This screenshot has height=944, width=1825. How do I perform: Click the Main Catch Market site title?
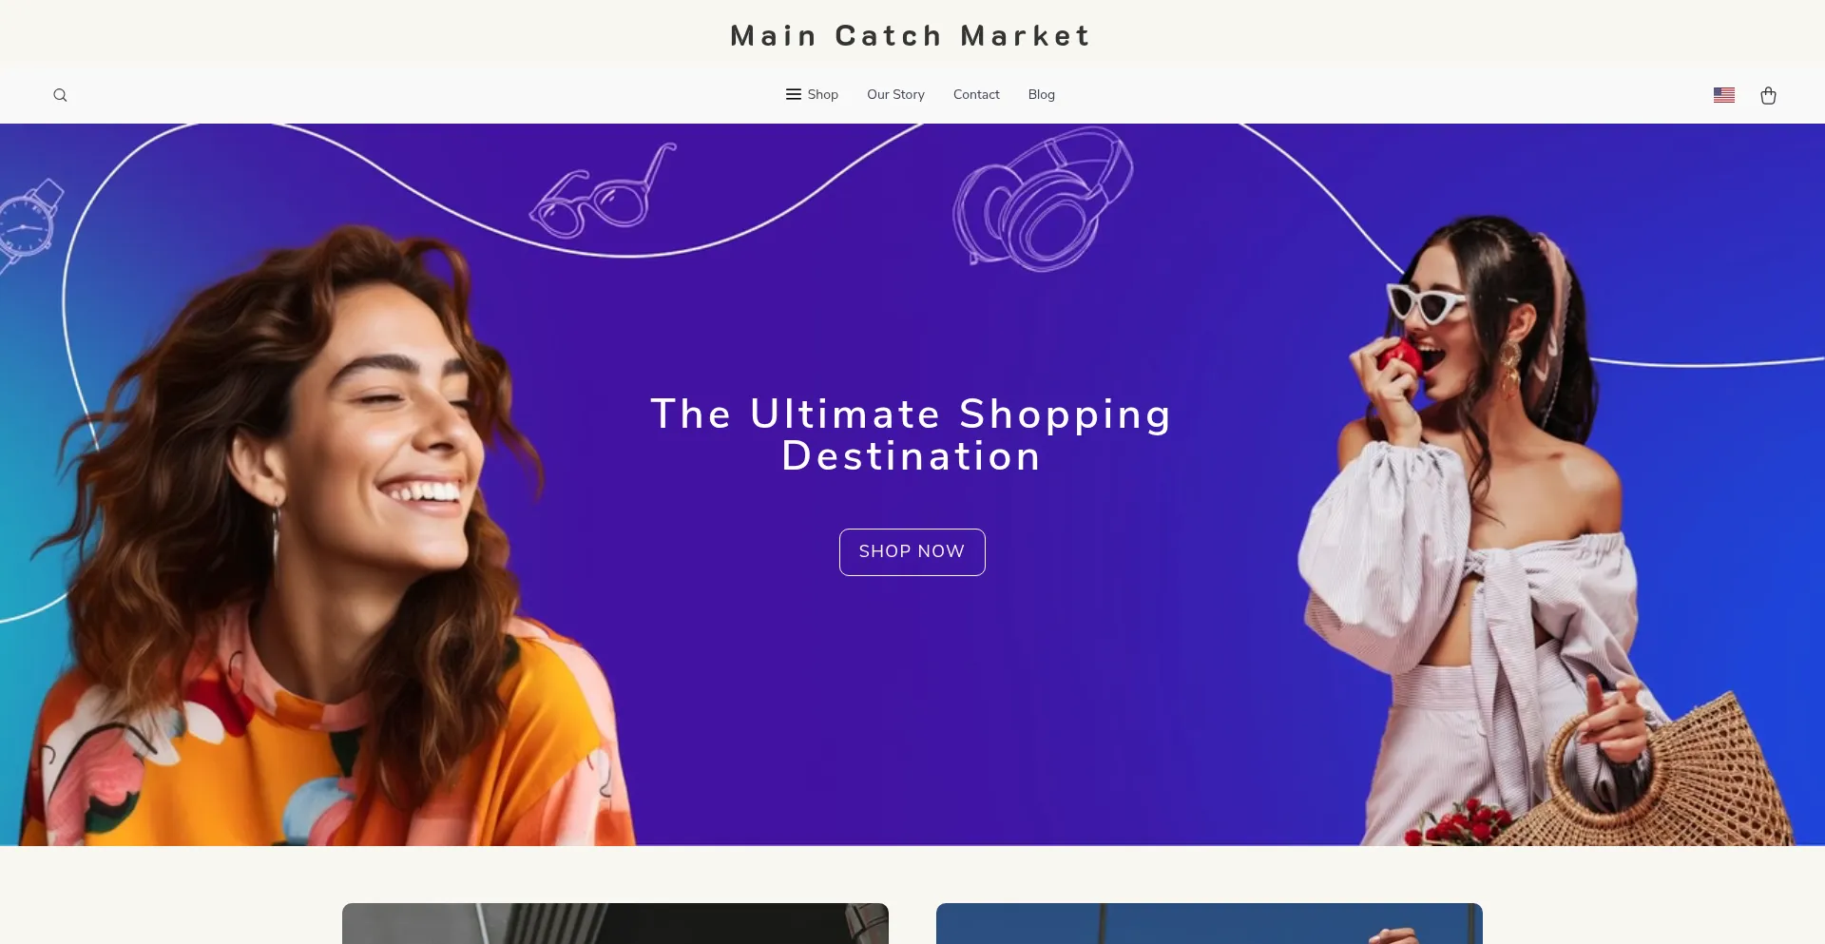pos(911,36)
